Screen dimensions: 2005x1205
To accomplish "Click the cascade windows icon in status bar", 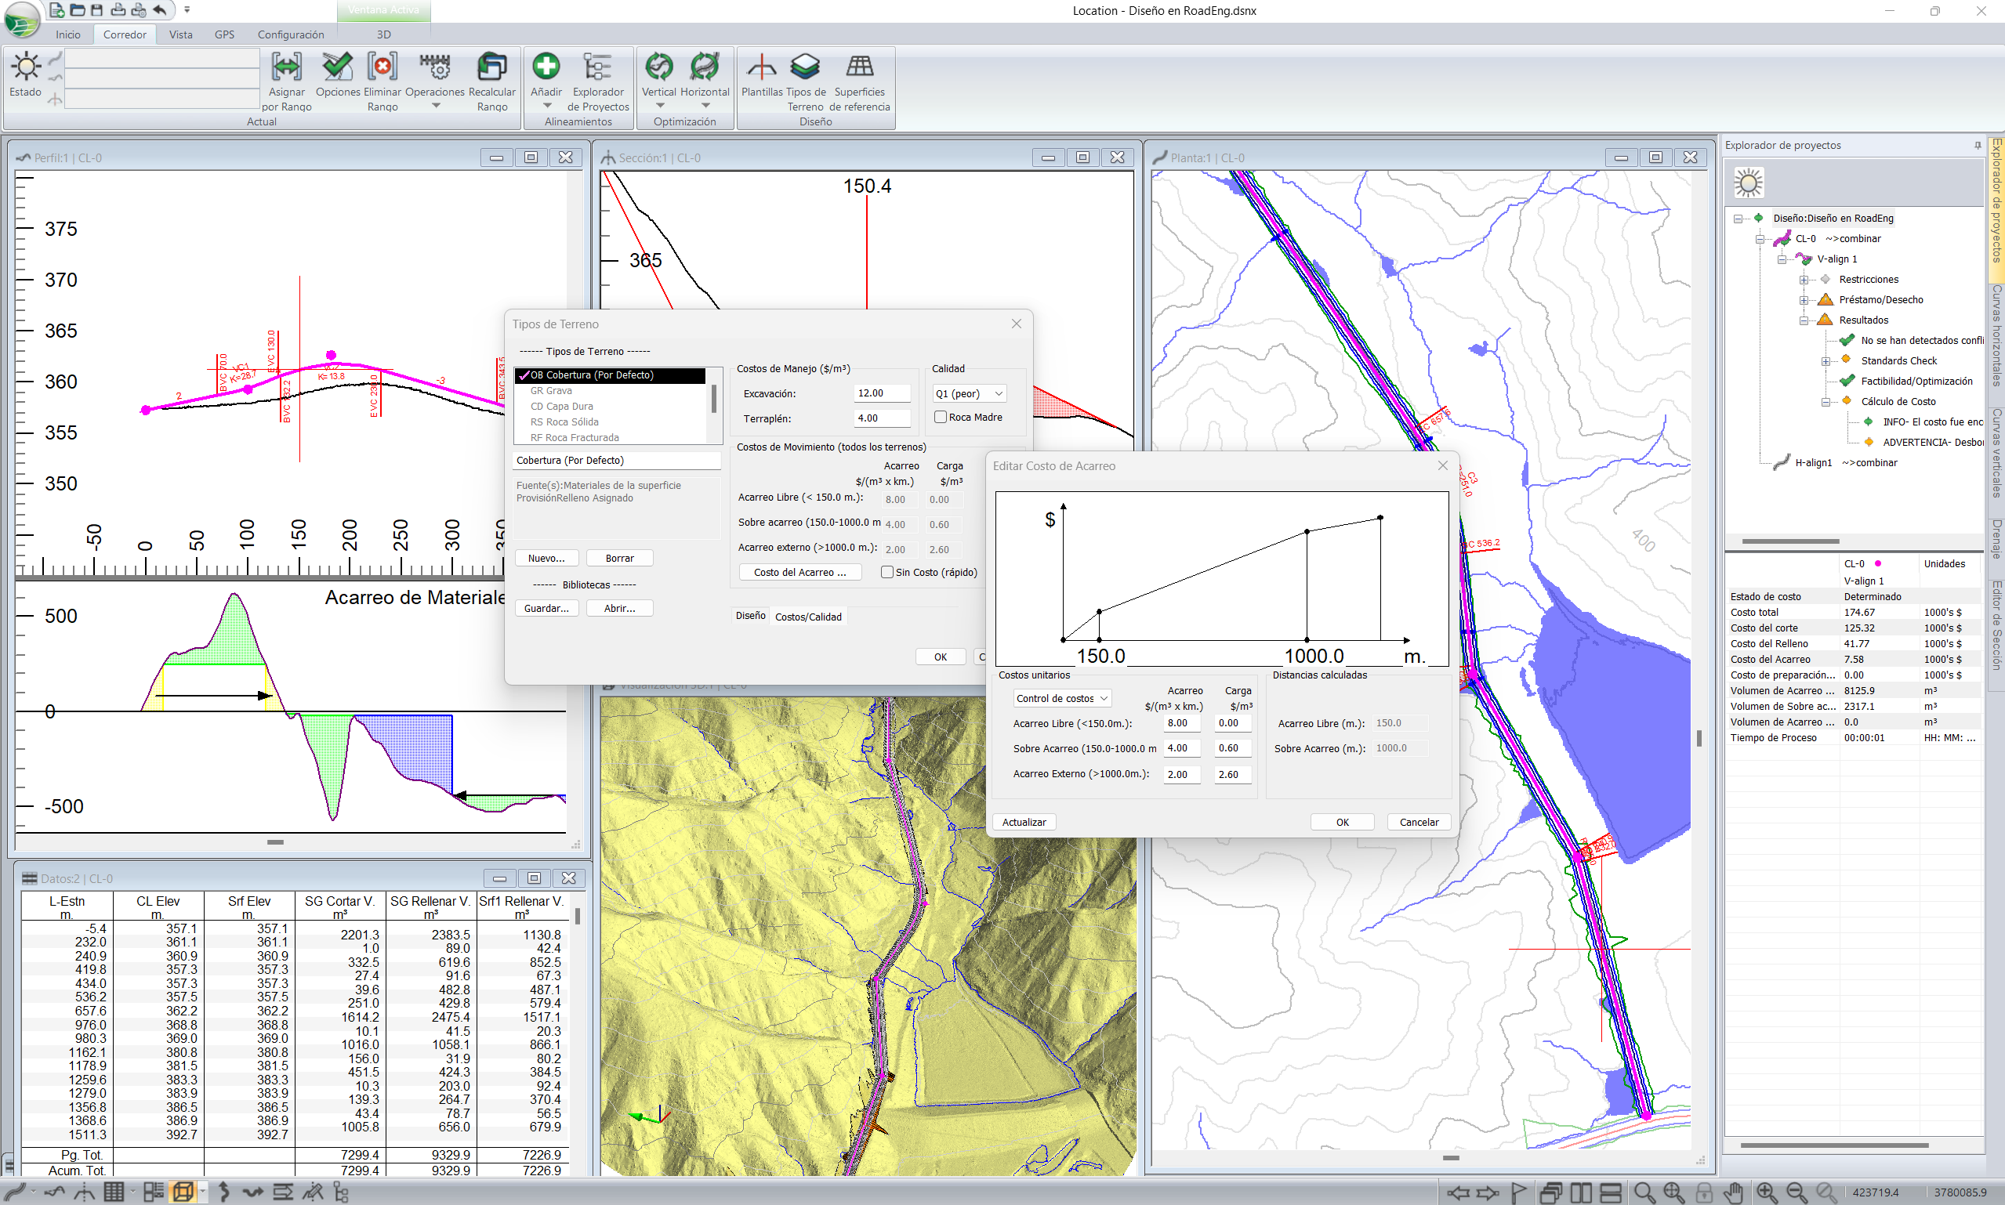I will tap(1551, 1192).
